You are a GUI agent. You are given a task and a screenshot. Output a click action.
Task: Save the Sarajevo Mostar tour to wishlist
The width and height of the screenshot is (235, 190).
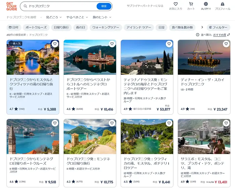[x=226, y=123]
